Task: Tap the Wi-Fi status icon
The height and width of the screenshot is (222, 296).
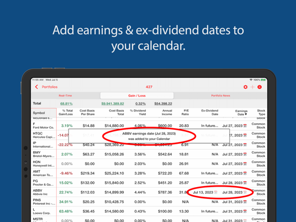Action: click(251, 80)
